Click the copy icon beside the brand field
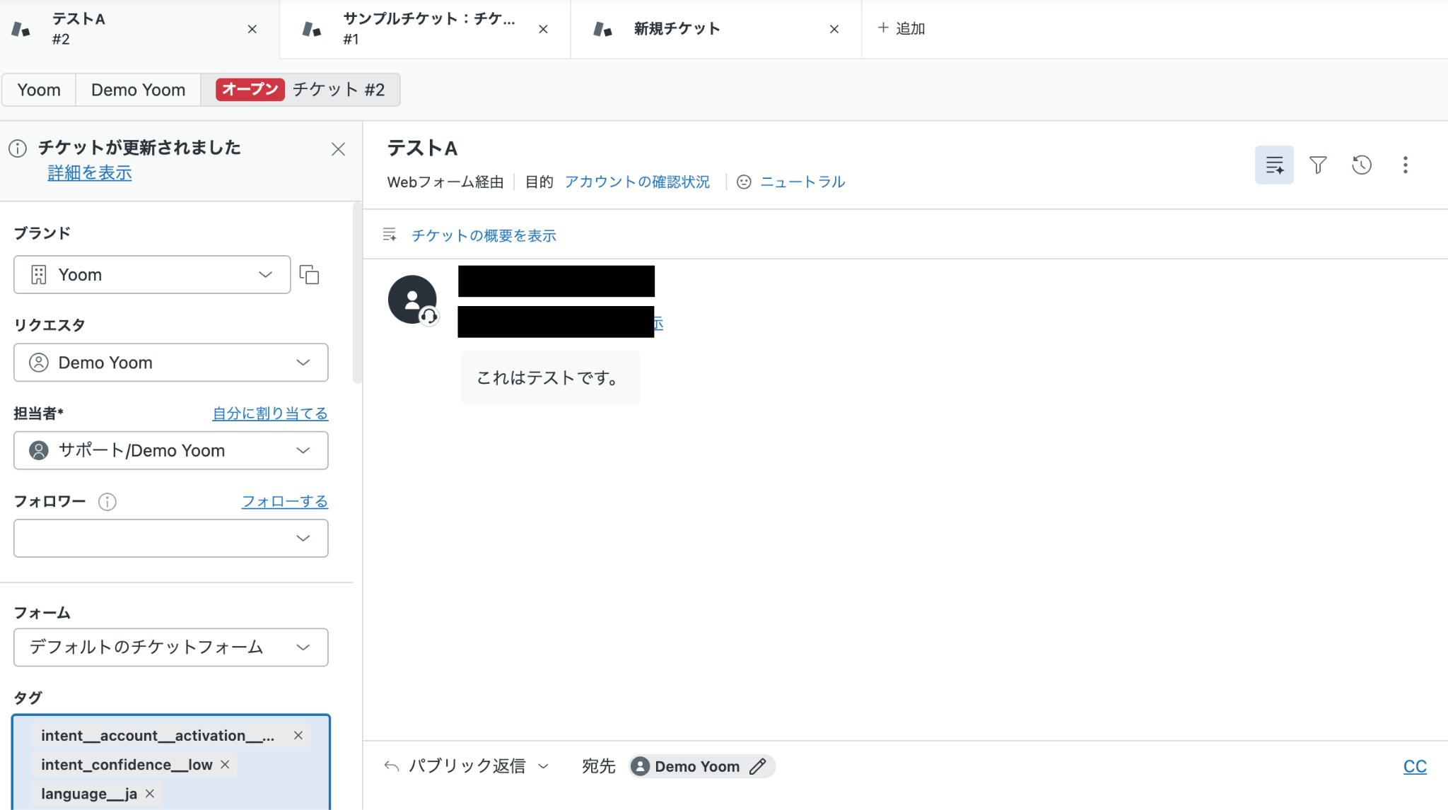The height and width of the screenshot is (810, 1448). (x=309, y=274)
